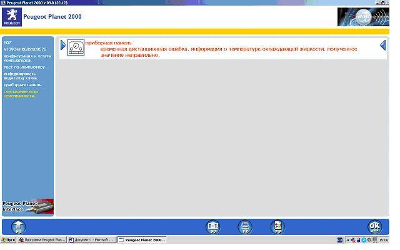Click the blue arrow at right of fault row

click(x=383, y=46)
